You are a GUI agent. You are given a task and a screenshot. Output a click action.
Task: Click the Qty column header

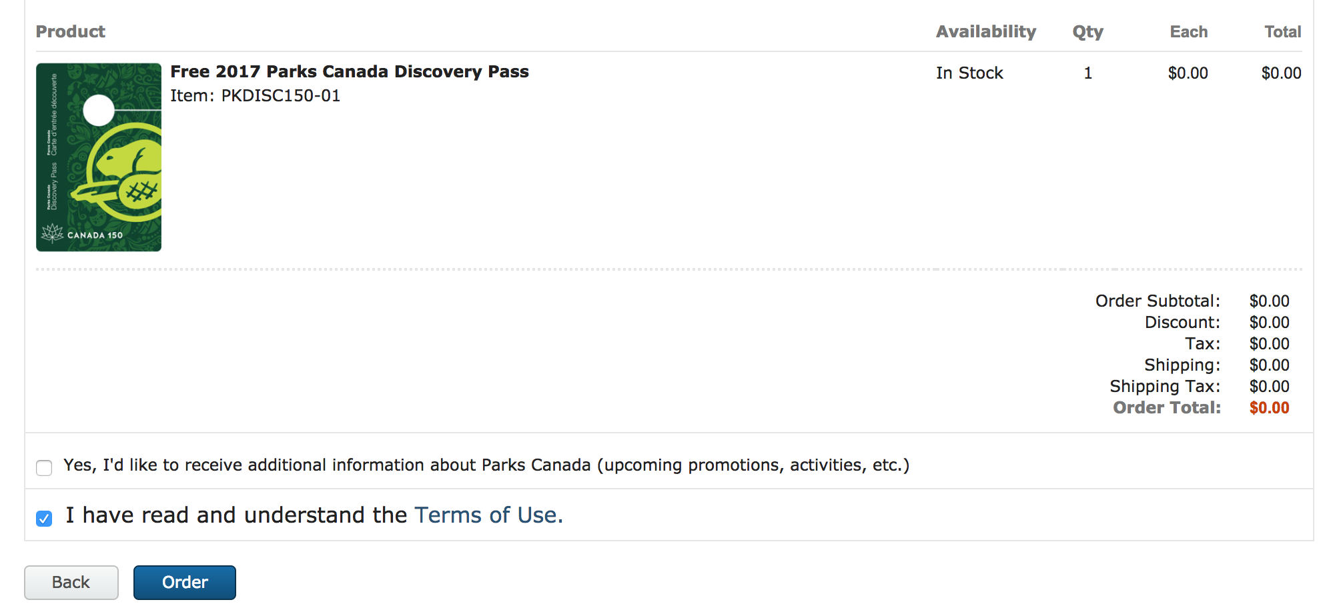click(x=1087, y=31)
